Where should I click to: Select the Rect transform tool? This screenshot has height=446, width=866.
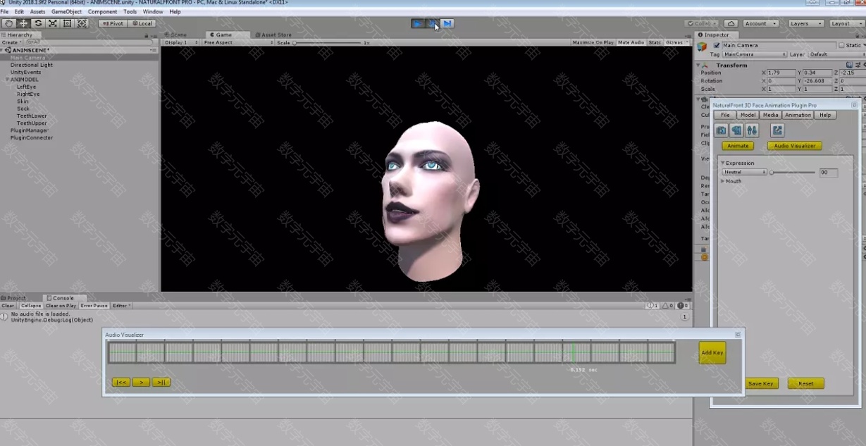(x=68, y=23)
